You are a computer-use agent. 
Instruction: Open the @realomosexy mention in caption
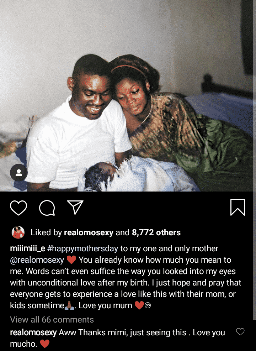coord(37,260)
